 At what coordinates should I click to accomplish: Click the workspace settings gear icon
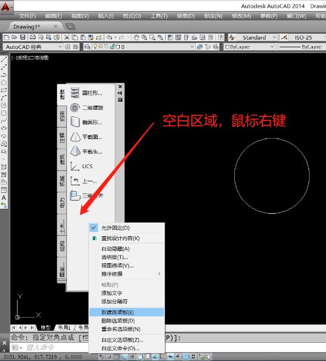coord(68,47)
